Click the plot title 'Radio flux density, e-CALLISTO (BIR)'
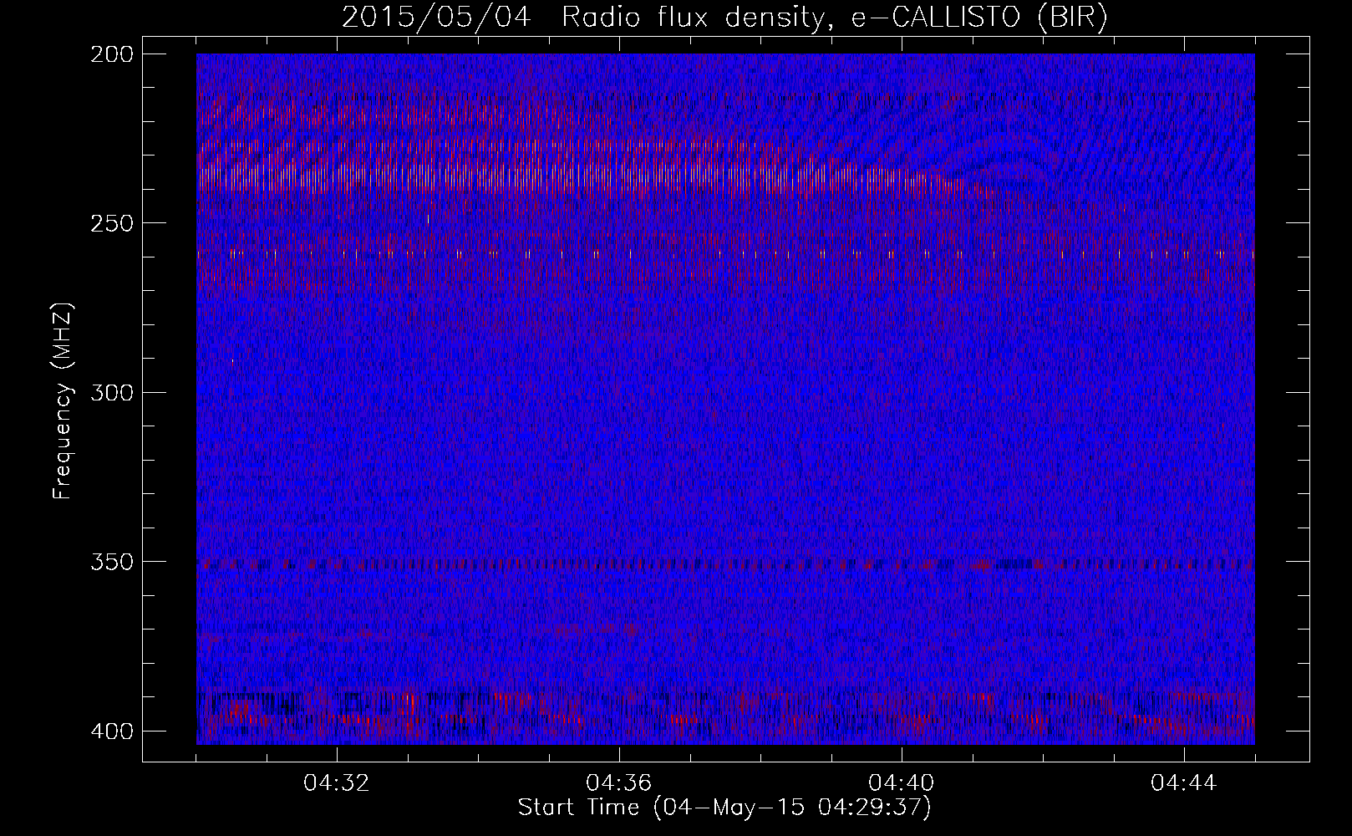1352x836 pixels. 835,17
